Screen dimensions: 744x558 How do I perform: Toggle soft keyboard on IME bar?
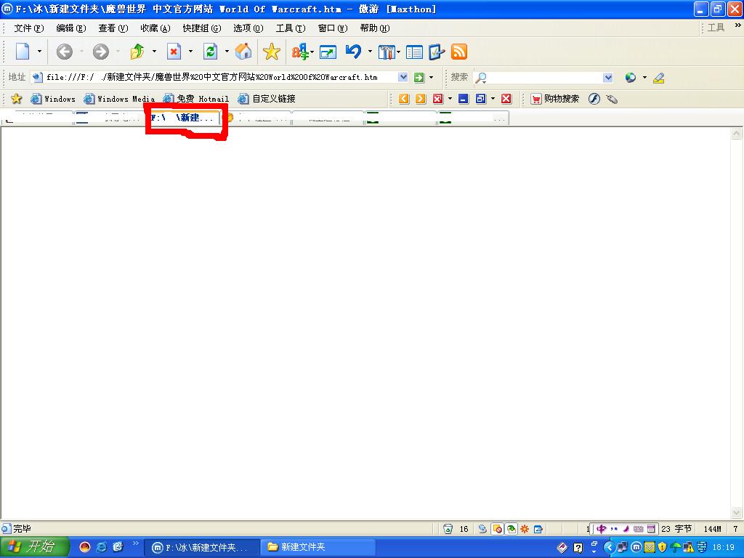click(638, 529)
